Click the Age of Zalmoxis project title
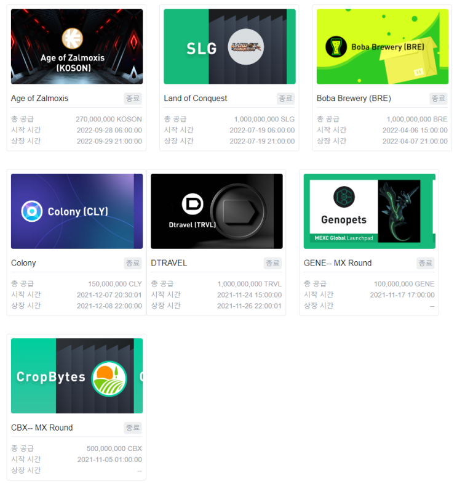 (39, 99)
